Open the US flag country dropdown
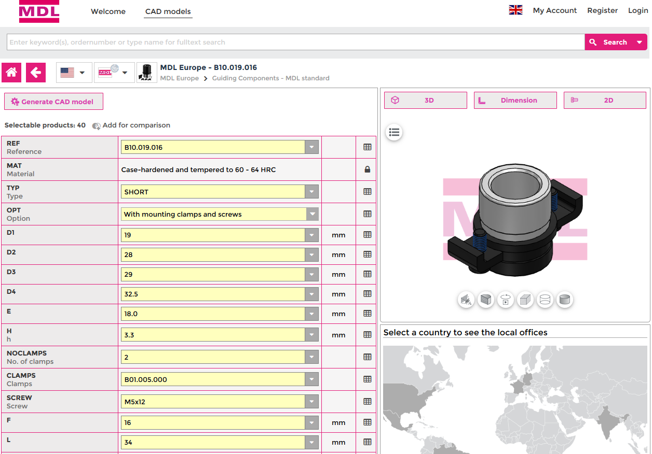The height and width of the screenshot is (454, 652). pos(74,73)
